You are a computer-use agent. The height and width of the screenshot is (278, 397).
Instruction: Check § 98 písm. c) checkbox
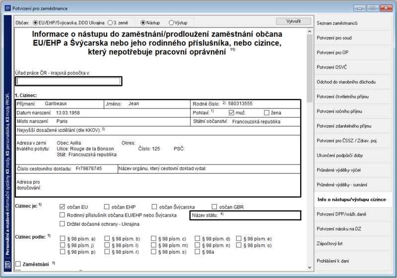tap(153, 238)
